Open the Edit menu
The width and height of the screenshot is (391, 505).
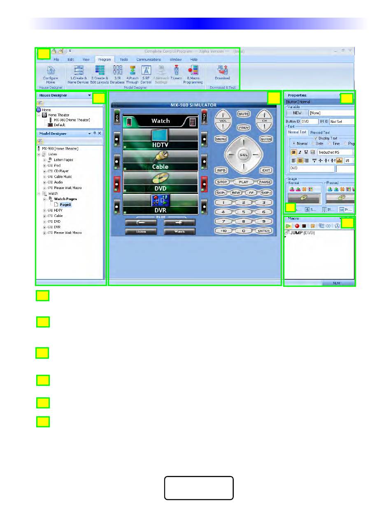(70, 60)
